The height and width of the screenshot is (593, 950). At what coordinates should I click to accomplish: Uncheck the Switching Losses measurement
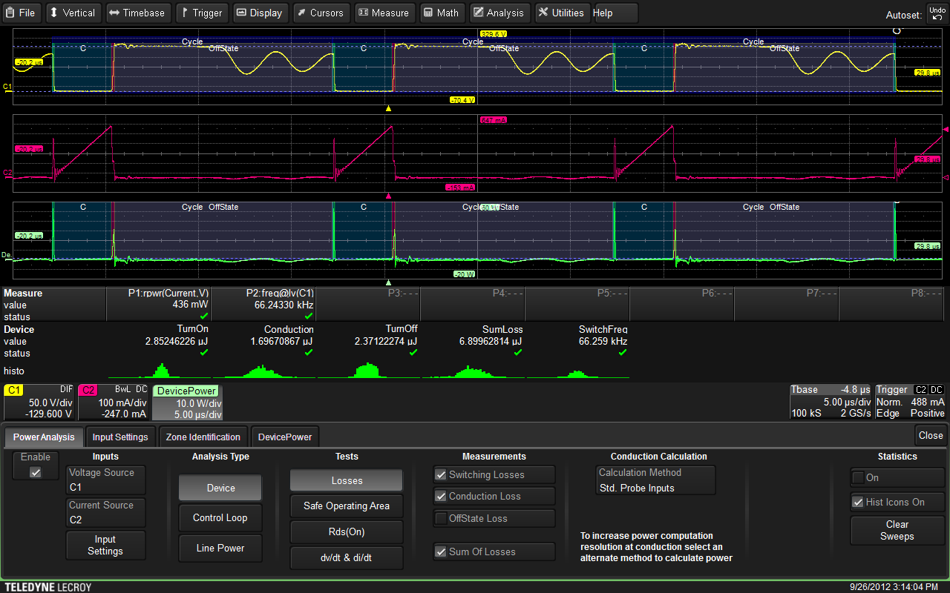442,475
